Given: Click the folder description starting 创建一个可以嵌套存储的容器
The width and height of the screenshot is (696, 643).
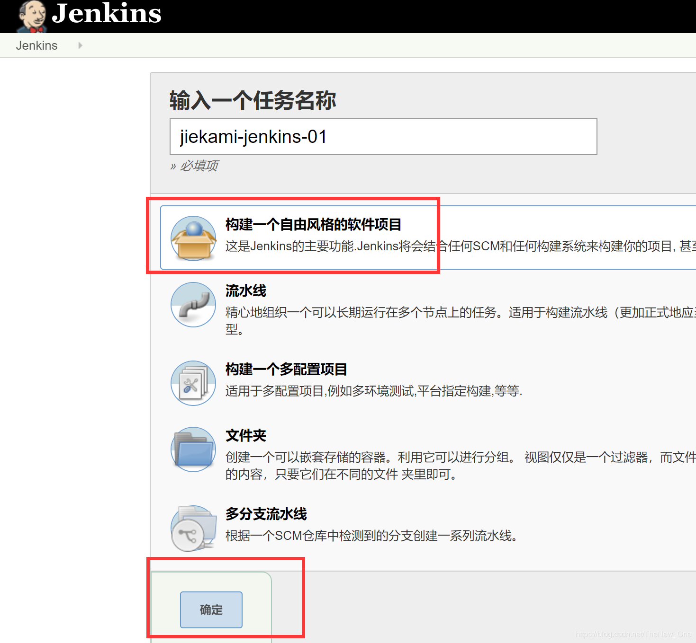Looking at the screenshot, I should point(461,466).
